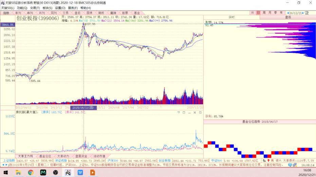The height and width of the screenshot is (177, 316).
Task: Switch to the 指数 tab
Action: (6, 13)
